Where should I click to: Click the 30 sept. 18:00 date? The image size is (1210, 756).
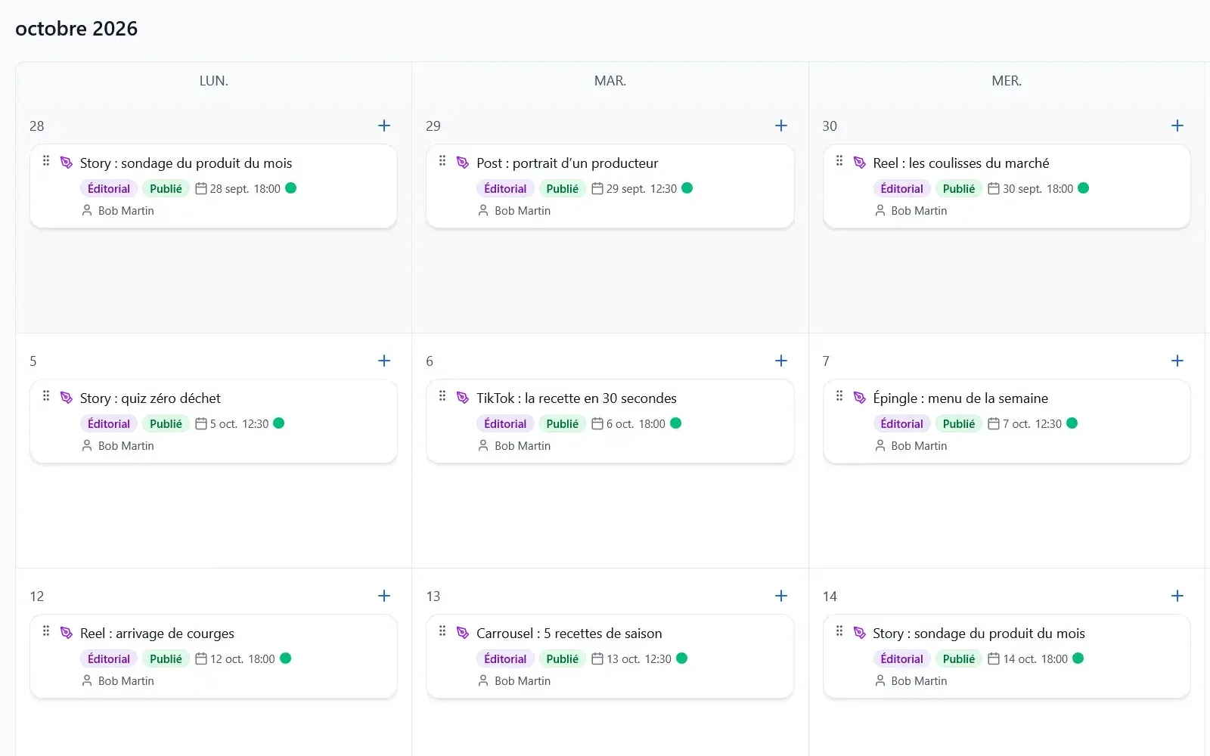point(1038,189)
